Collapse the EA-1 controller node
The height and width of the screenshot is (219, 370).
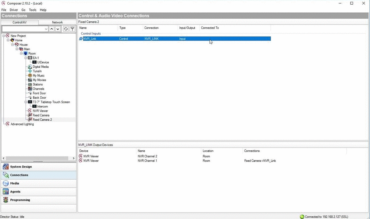tap(26, 58)
